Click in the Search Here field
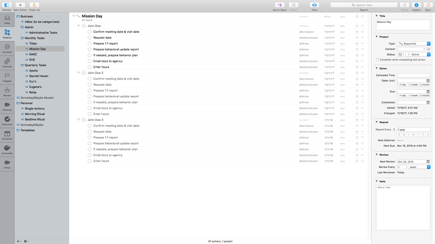The image size is (435, 244). coord(364,5)
